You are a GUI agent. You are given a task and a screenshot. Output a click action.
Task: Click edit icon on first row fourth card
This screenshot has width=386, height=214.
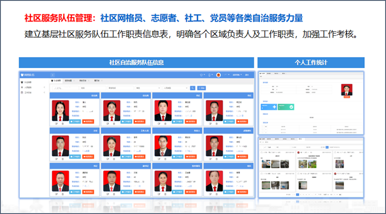(210, 124)
